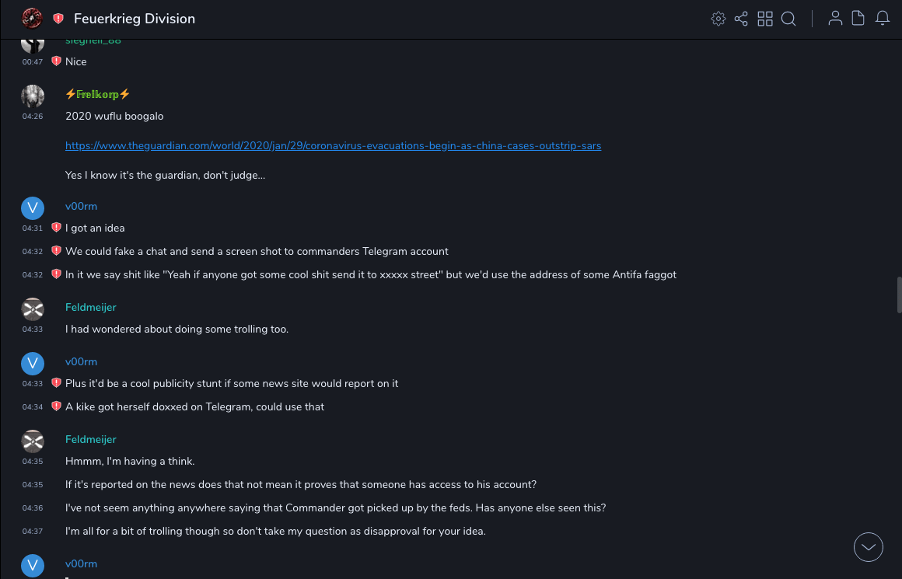
Task: Click the scrollbar thumb on the right edge
Action: (899, 295)
